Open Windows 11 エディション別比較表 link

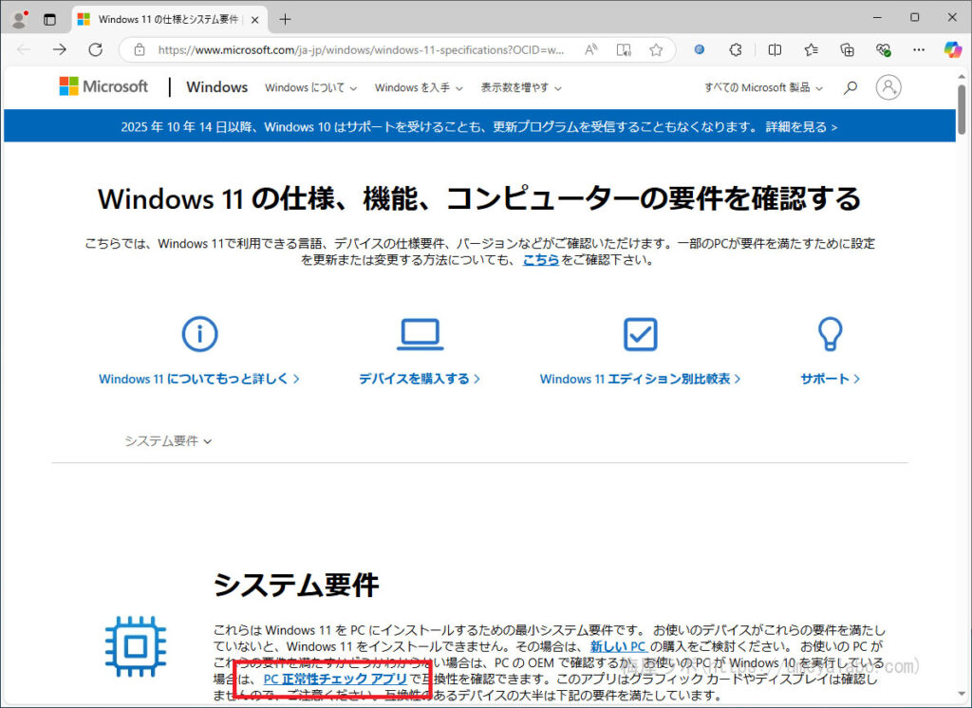(x=640, y=379)
